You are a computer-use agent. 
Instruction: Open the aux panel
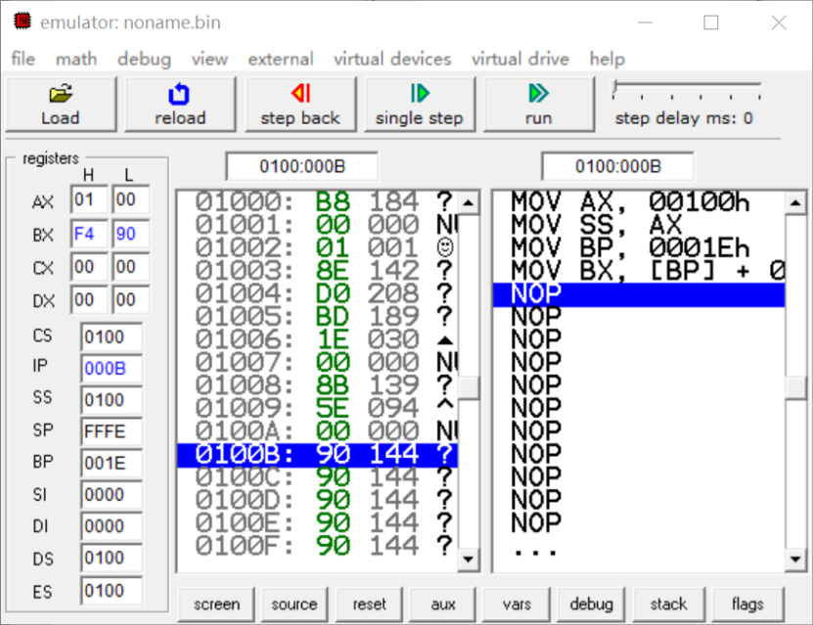click(442, 603)
